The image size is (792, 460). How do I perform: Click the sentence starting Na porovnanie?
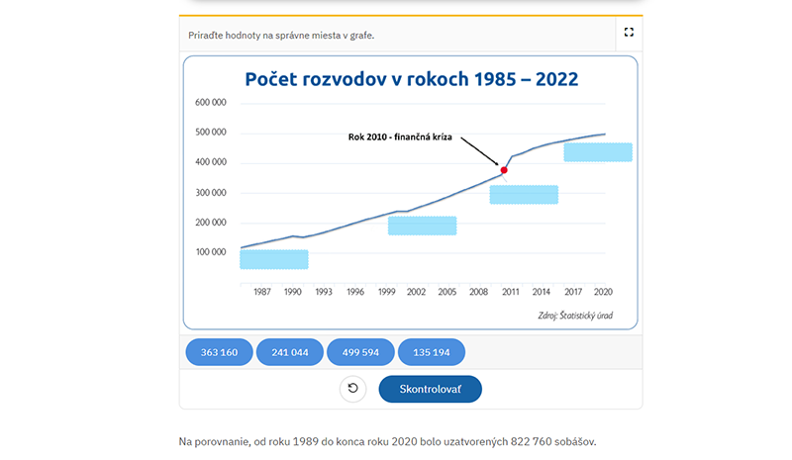click(387, 442)
